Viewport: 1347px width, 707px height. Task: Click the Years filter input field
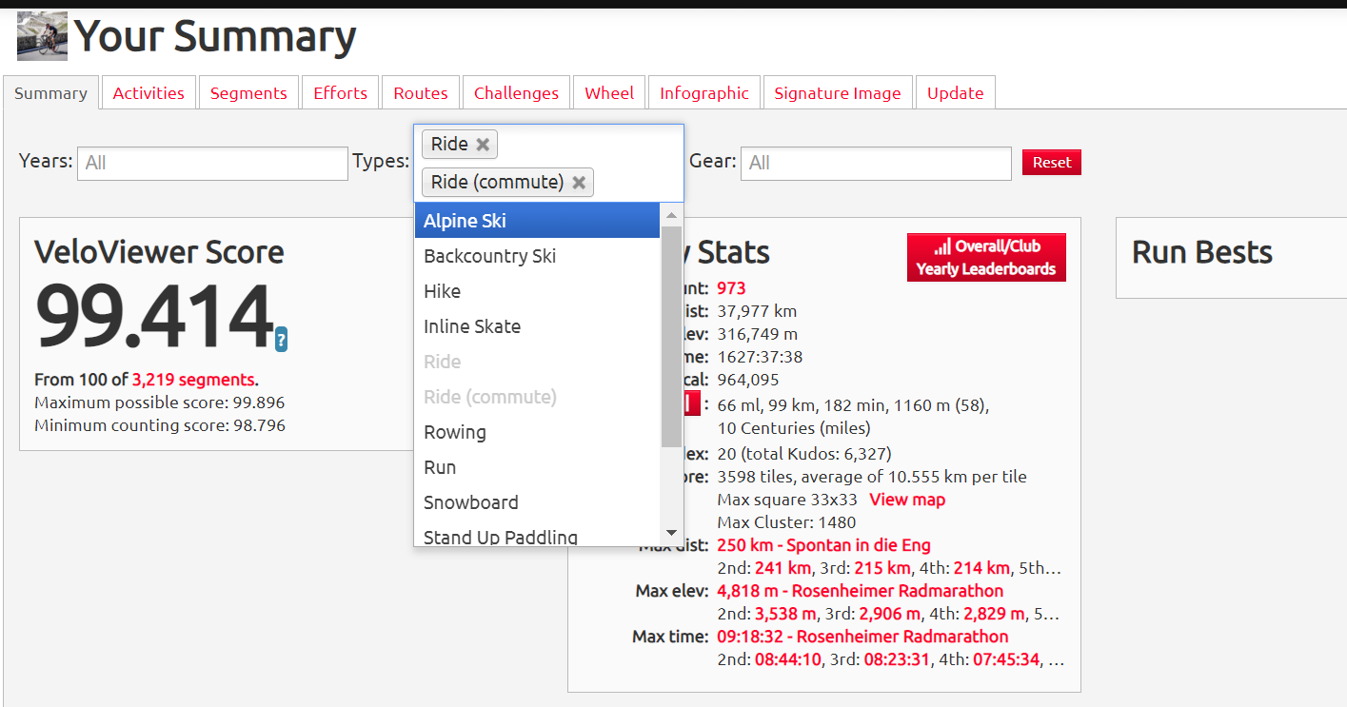pos(212,163)
